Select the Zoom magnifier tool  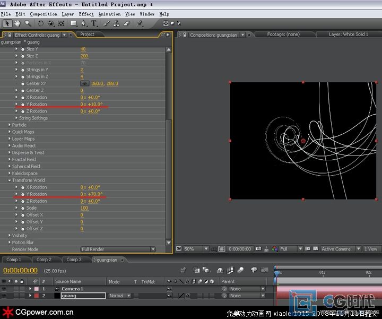(x=28, y=23)
